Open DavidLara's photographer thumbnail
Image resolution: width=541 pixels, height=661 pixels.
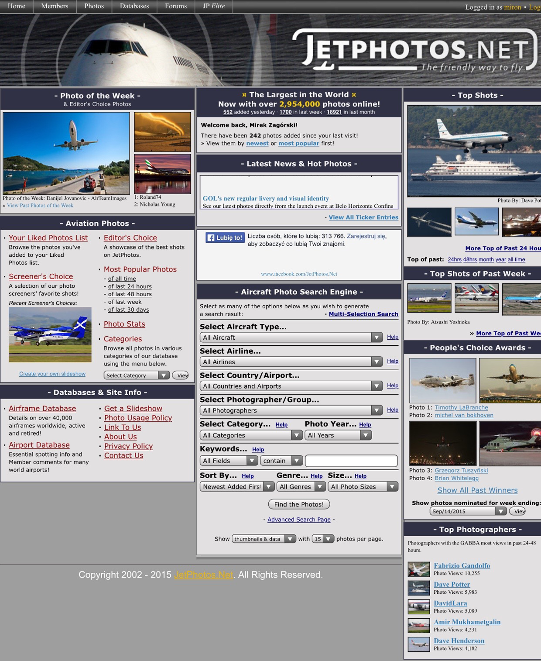point(419,607)
